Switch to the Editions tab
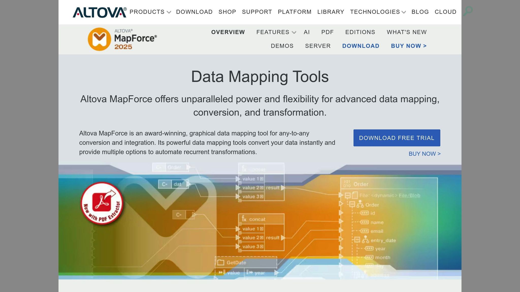The image size is (520, 292). [360, 32]
